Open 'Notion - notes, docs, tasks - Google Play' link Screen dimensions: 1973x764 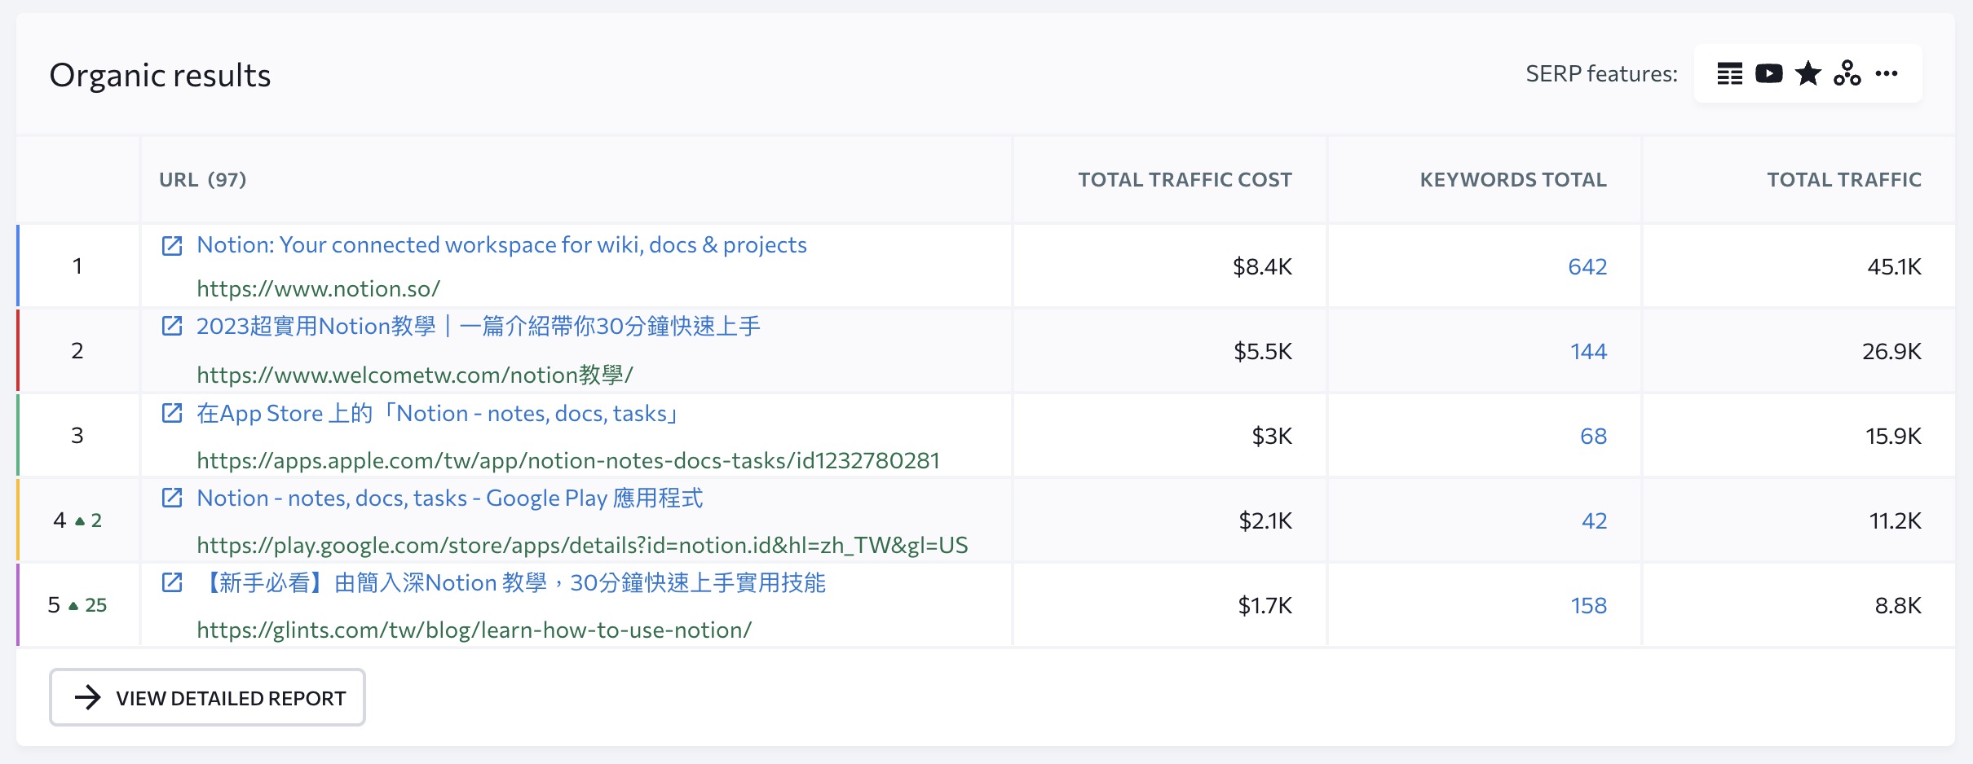450,498
